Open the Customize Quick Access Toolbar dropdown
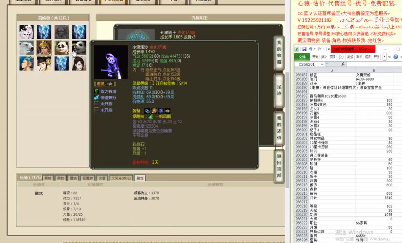The width and height of the screenshot is (402, 243). pyautogui.click(x=329, y=49)
